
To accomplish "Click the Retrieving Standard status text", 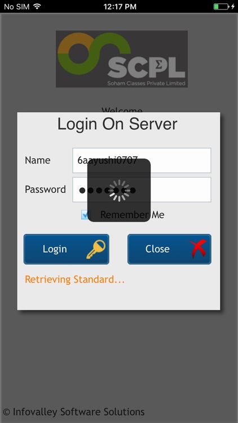I will (75, 280).
